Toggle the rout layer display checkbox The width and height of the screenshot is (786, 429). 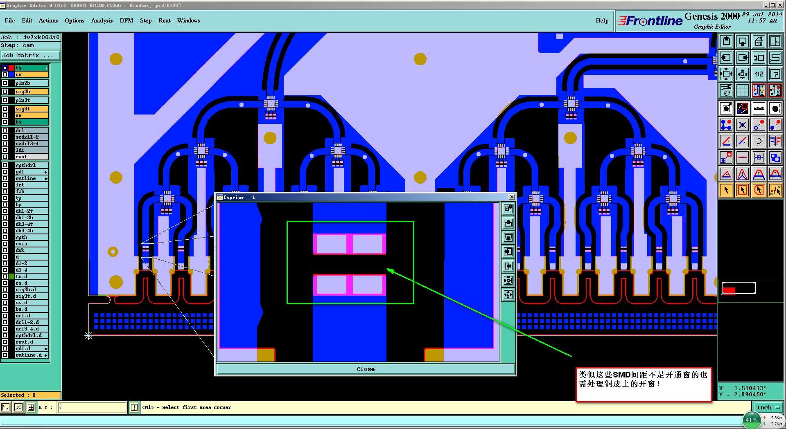(5, 157)
